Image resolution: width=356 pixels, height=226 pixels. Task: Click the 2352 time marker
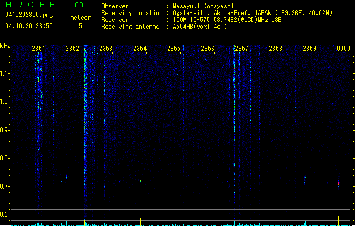click(72, 48)
